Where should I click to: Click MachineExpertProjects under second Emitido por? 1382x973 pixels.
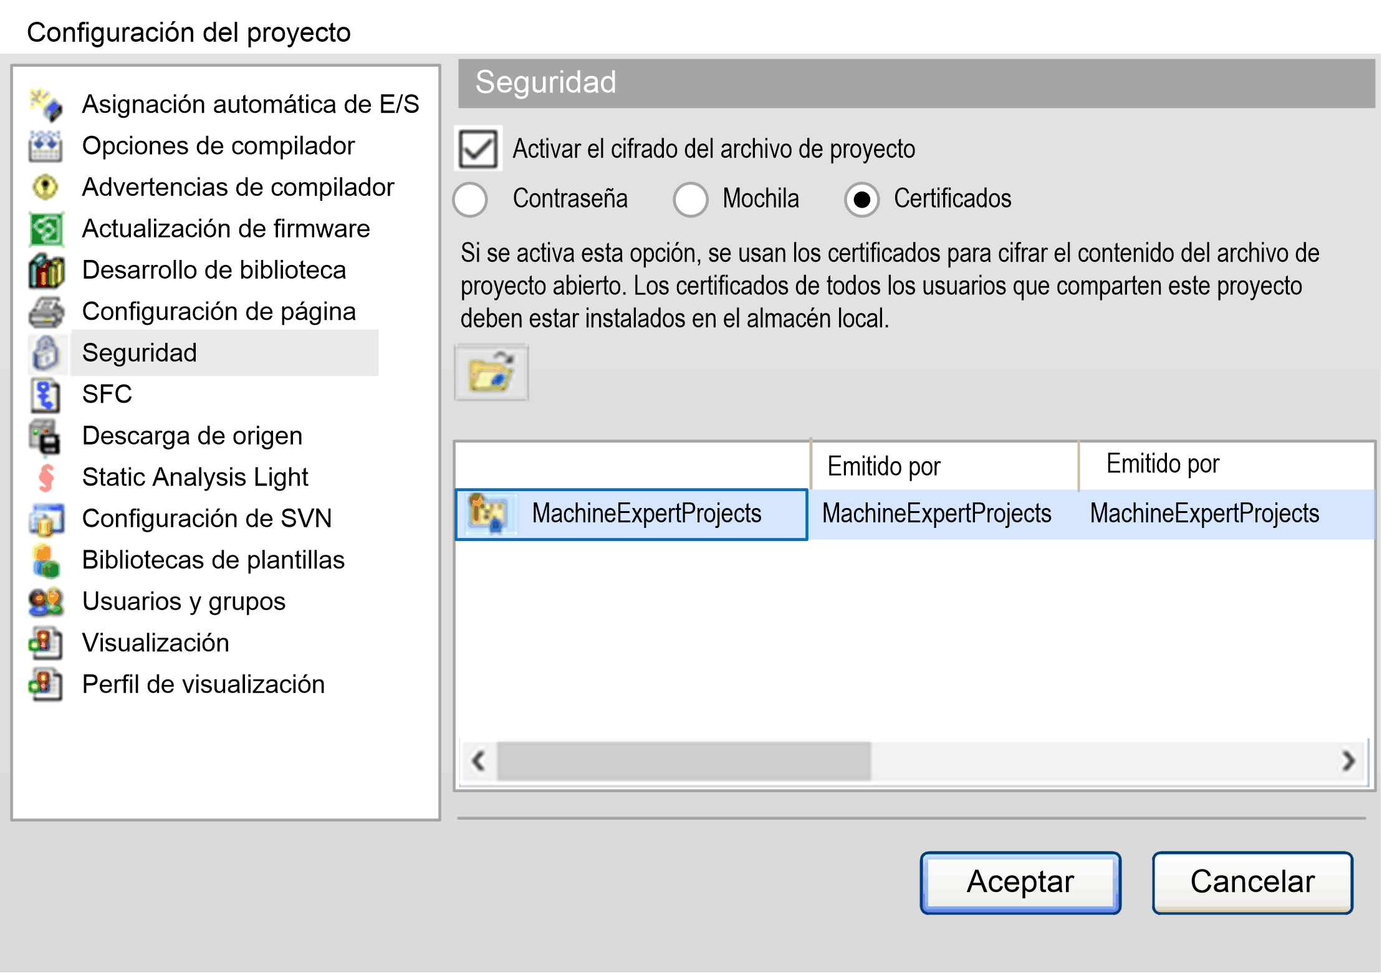(1204, 514)
